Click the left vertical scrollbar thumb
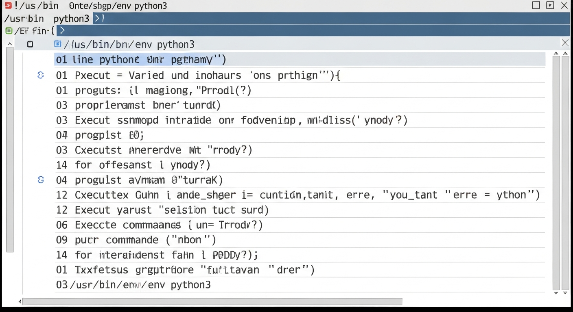This screenshot has width=573, height=312. [10, 150]
